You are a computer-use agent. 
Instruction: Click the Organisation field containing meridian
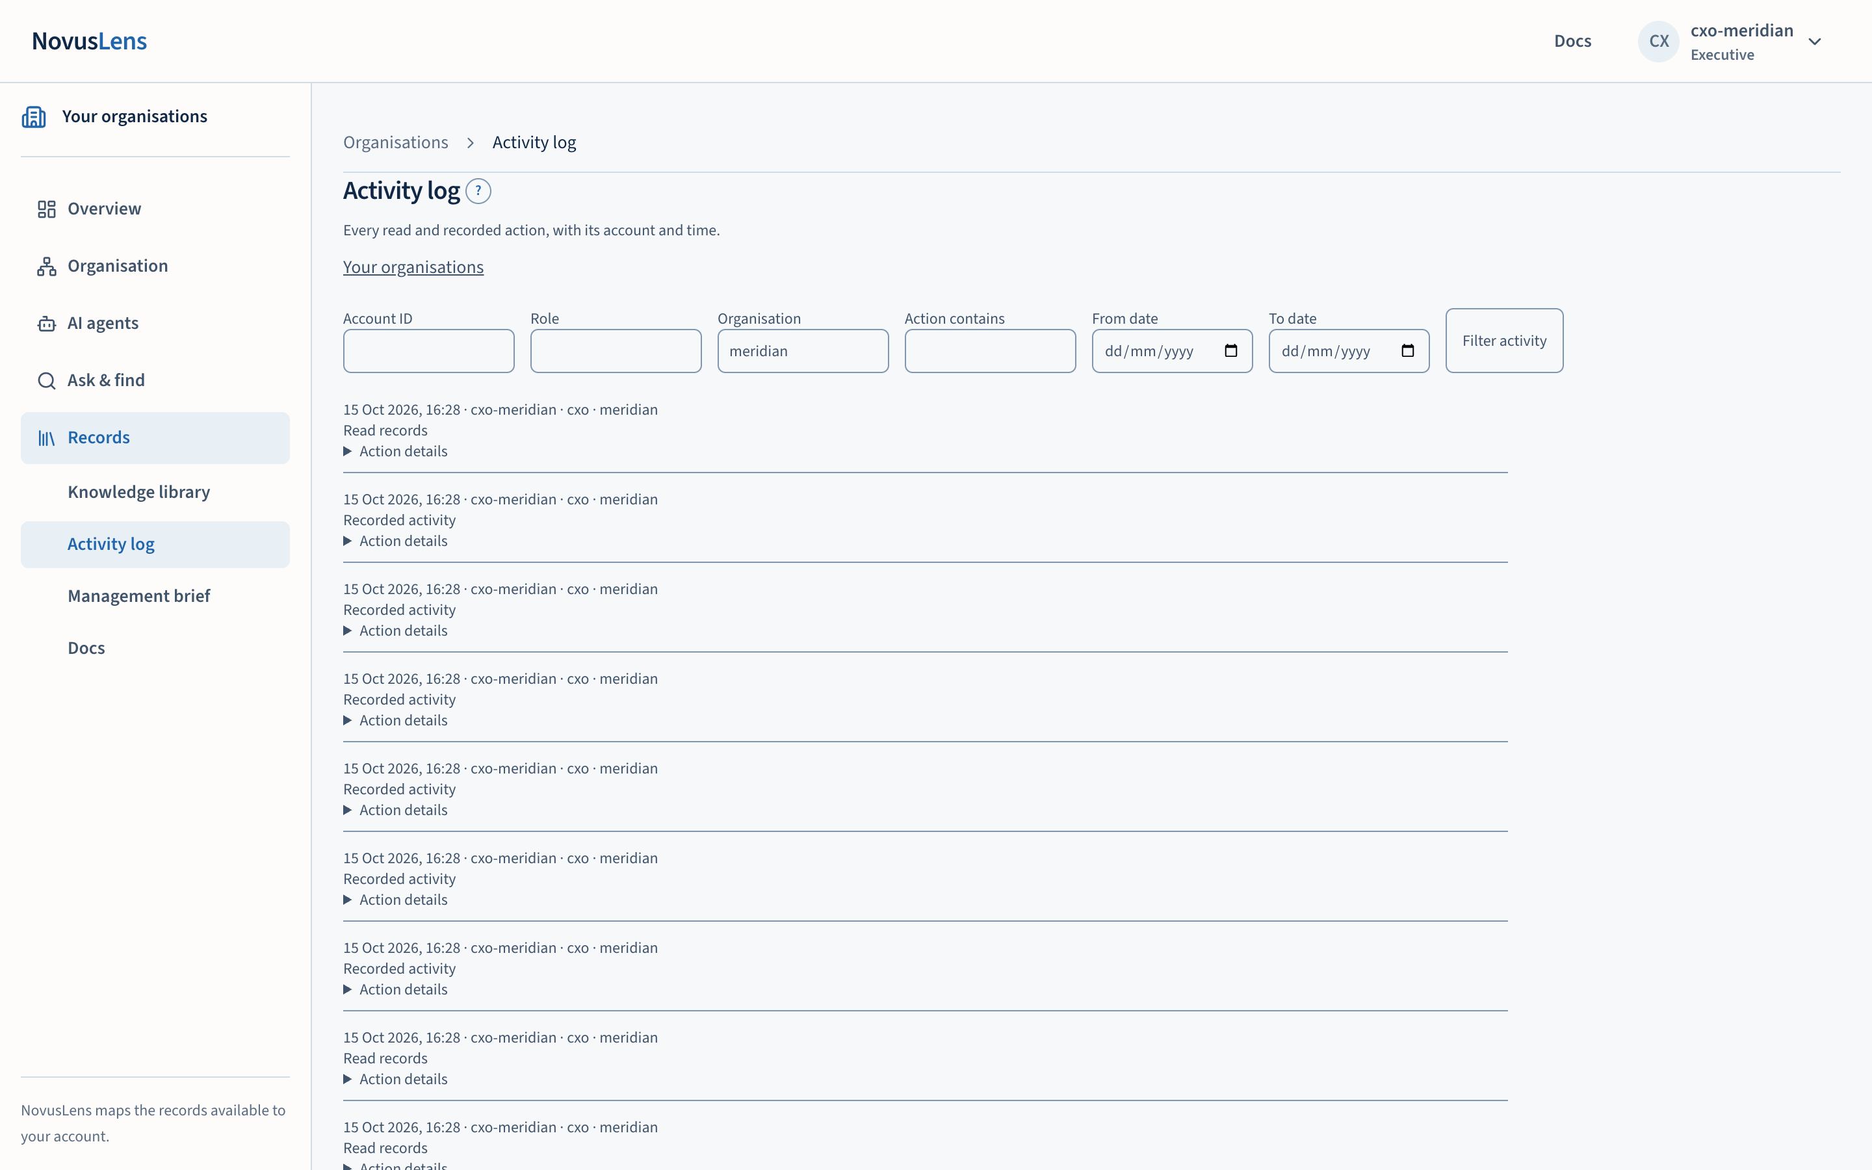[x=803, y=351]
